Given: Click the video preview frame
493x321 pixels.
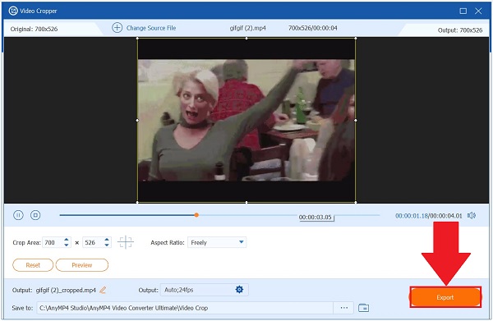Looking at the screenshot, I should [x=246, y=120].
